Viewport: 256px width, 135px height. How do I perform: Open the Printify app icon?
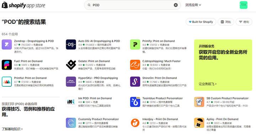(x=135, y=44)
